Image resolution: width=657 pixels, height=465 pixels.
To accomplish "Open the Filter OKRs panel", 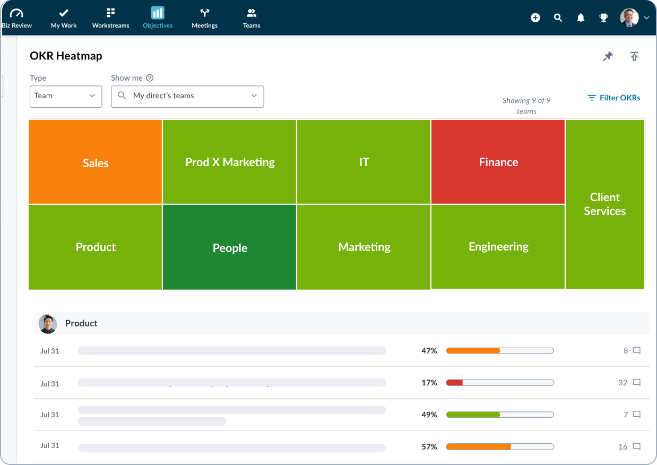I will tap(613, 98).
